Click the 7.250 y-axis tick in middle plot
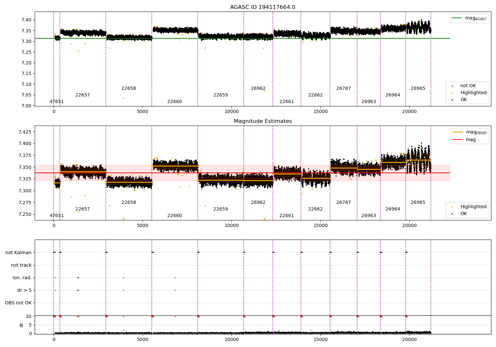The image size is (496, 347). (25, 214)
